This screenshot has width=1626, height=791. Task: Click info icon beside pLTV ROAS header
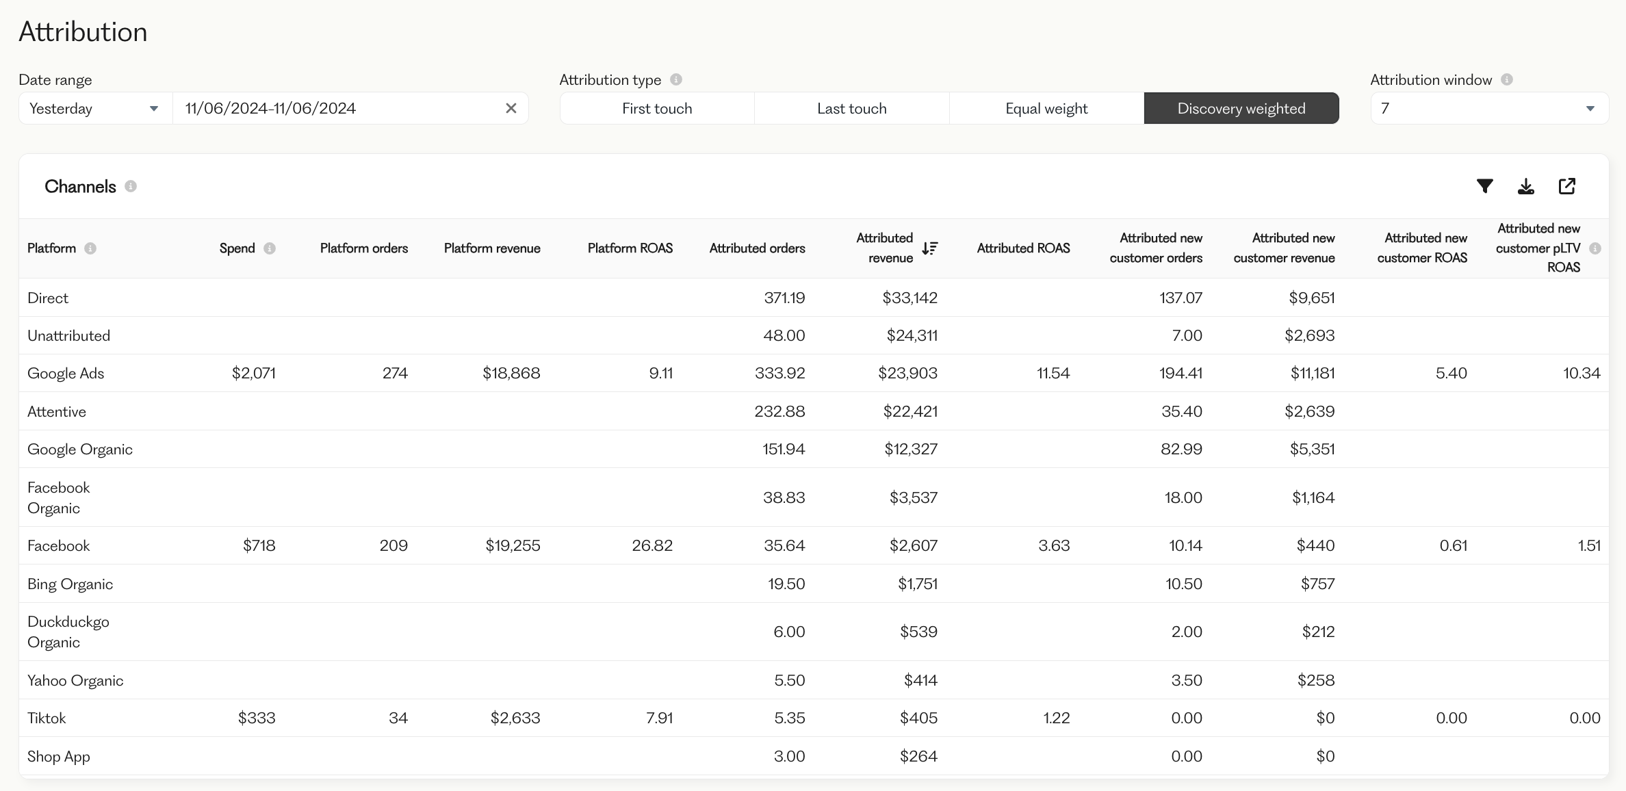pyautogui.click(x=1595, y=248)
